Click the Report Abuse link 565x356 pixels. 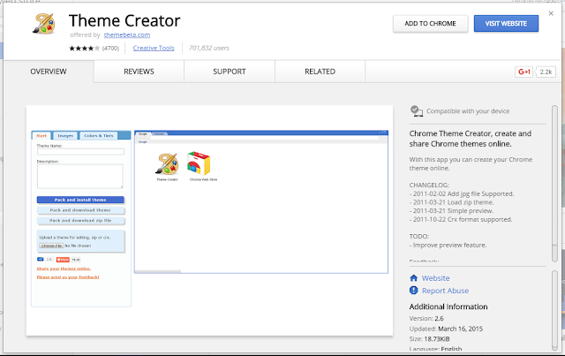(445, 291)
